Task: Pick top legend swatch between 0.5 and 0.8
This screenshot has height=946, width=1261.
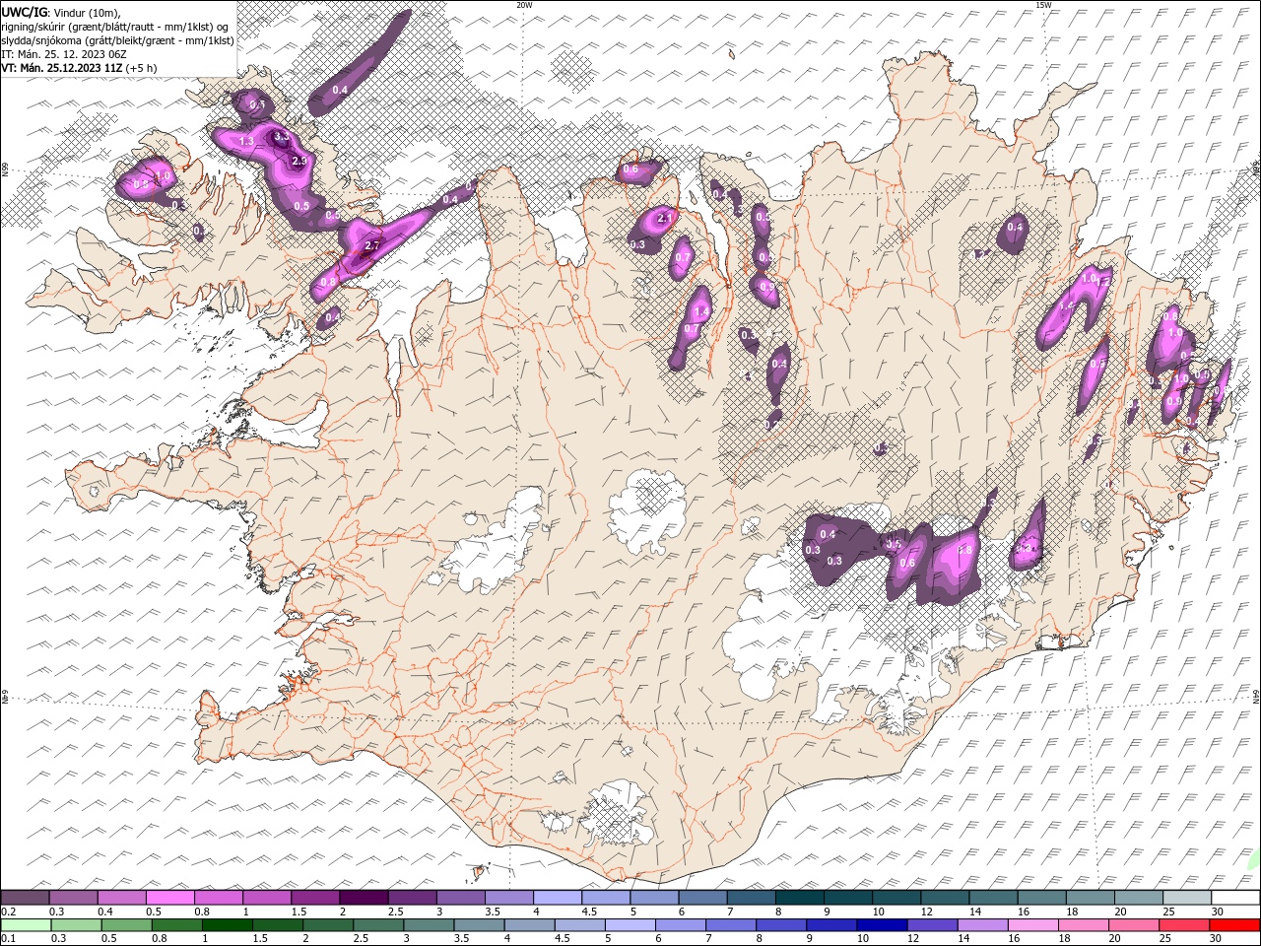Action: pyautogui.click(x=169, y=898)
